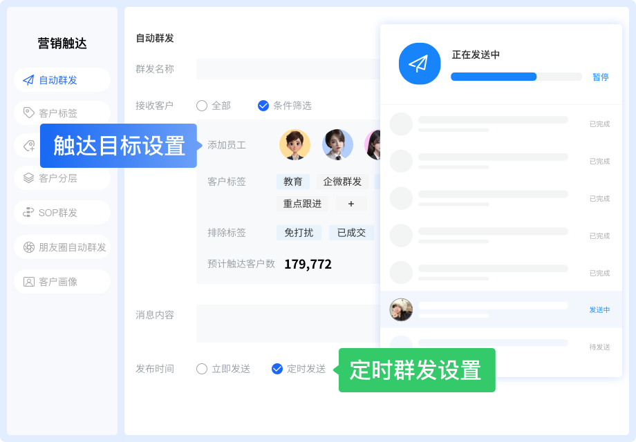This screenshot has width=636, height=442.
Task: Click the 消息内容 text area
Action: [x=288, y=324]
